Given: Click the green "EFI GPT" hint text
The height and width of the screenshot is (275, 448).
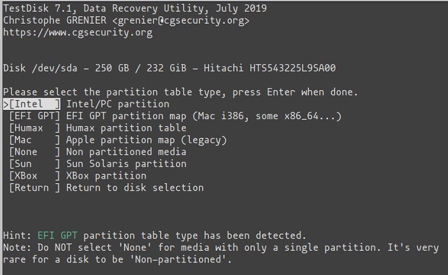Looking at the screenshot, I should [x=58, y=235].
